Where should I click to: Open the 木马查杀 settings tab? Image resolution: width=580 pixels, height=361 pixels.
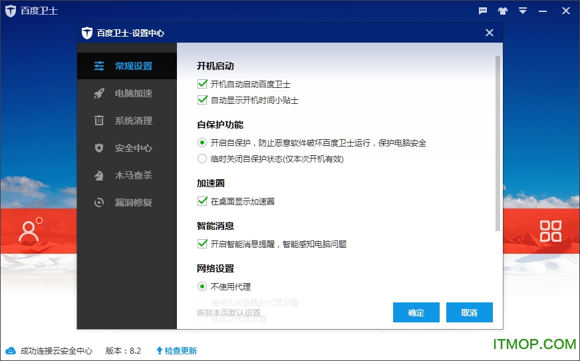[127, 175]
